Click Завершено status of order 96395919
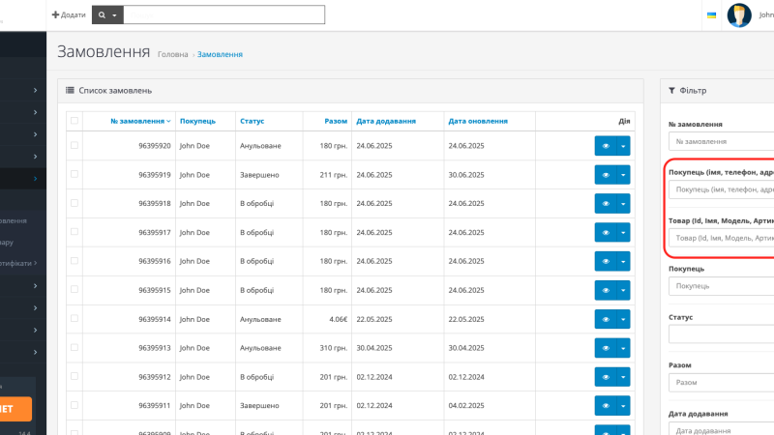The width and height of the screenshot is (774, 435). [259, 175]
